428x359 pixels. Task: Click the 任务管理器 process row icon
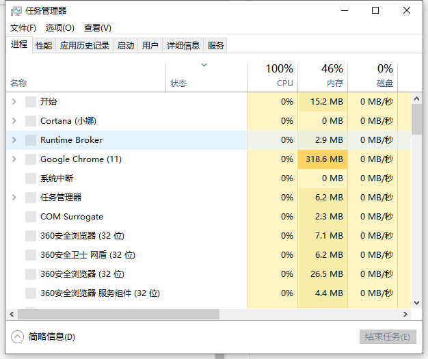click(x=30, y=198)
